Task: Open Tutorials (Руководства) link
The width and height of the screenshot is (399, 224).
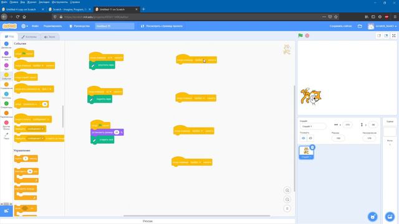Action: coord(80,26)
